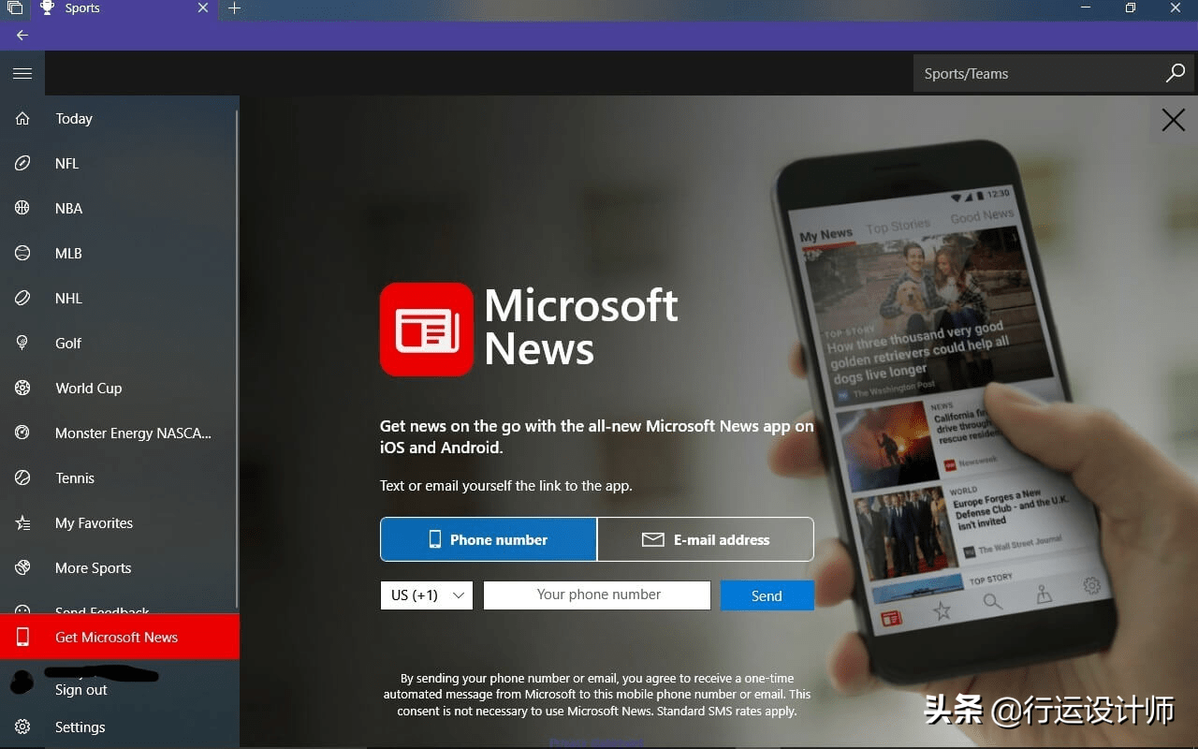Open the NFL football icon
Image resolution: width=1198 pixels, height=749 pixels.
[22, 164]
